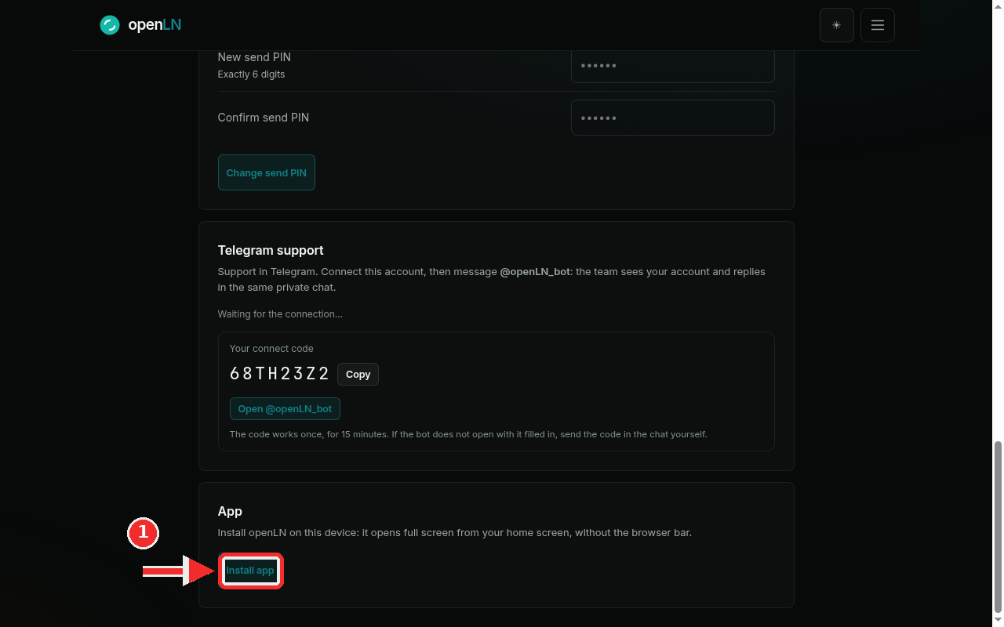
Task: Click the 'New send PIN' label
Action: pyautogui.click(x=254, y=57)
